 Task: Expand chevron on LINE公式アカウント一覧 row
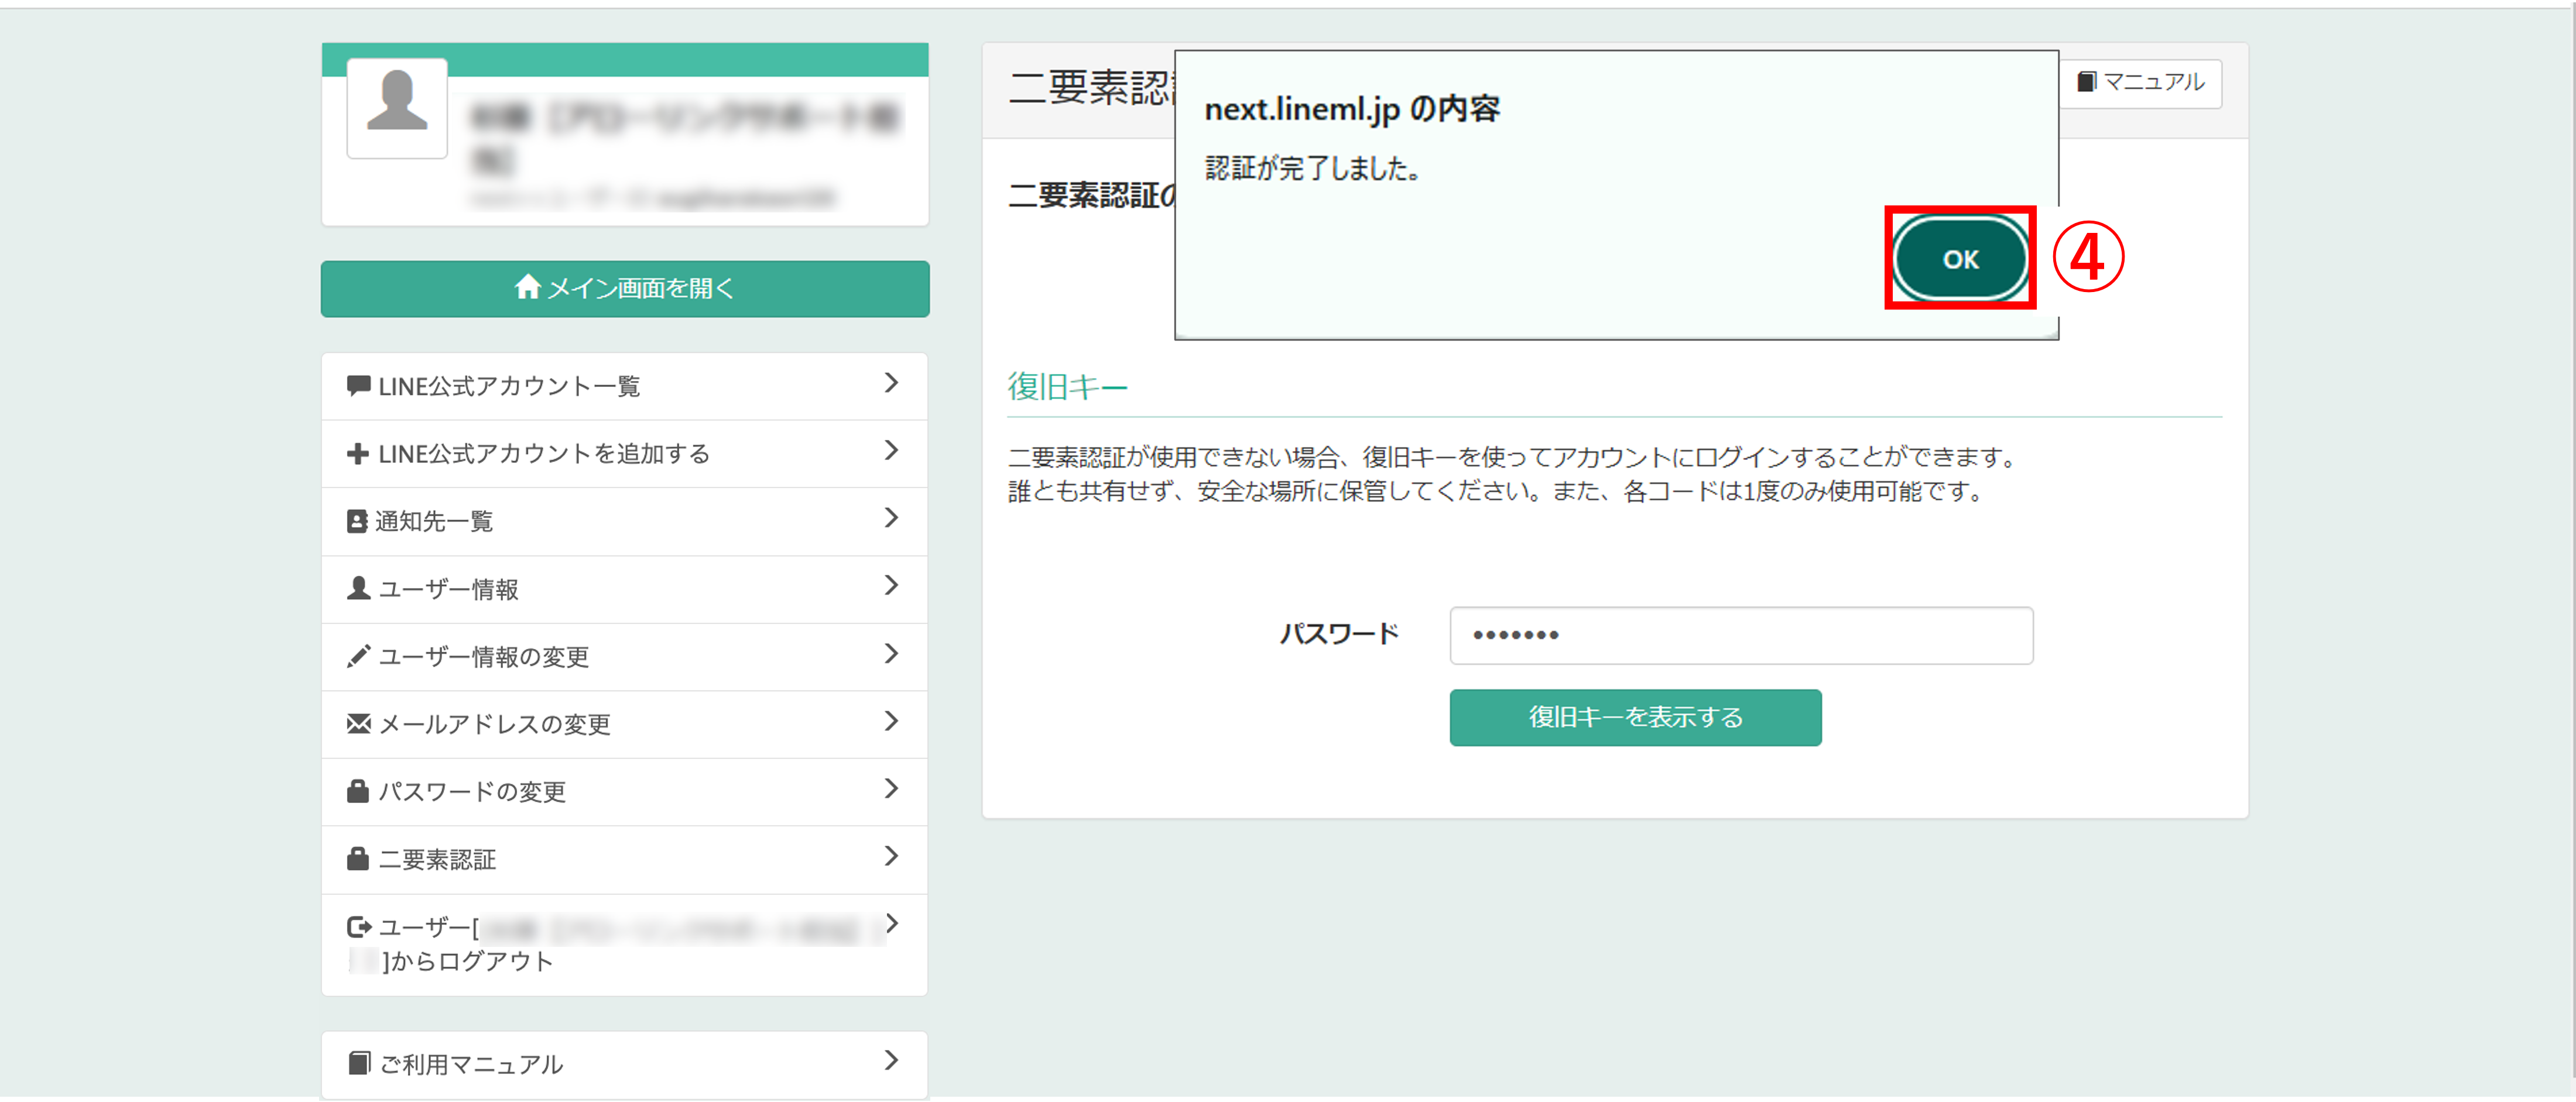[x=891, y=383]
